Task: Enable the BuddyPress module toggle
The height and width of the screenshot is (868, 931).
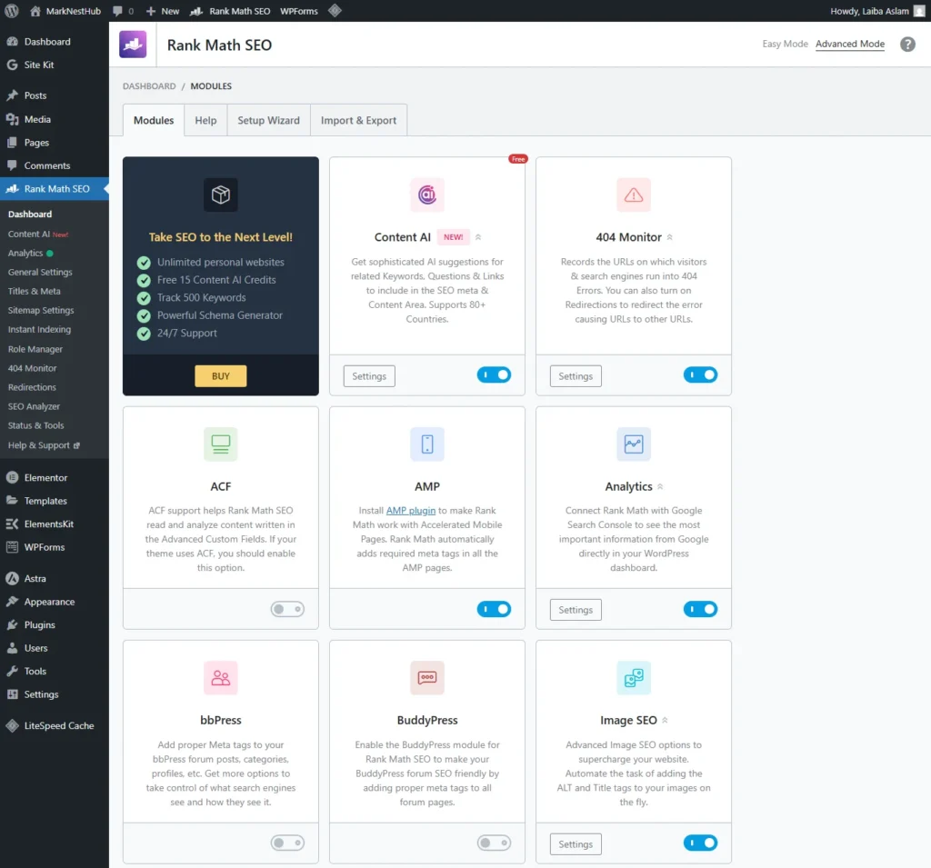Action: (x=494, y=843)
